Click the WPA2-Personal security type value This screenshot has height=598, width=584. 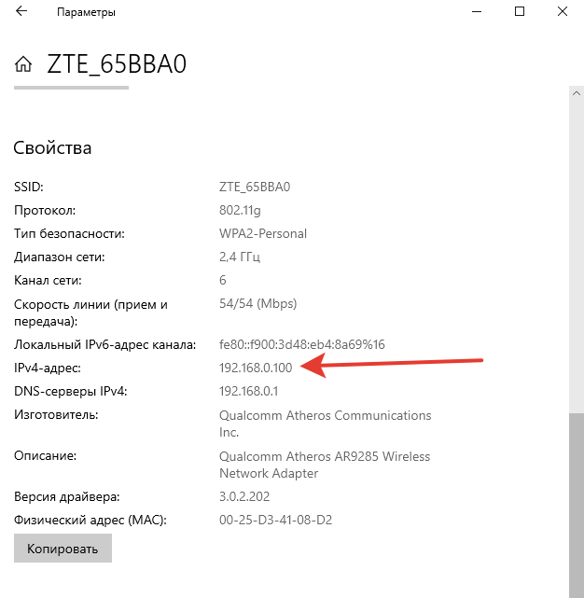[263, 233]
